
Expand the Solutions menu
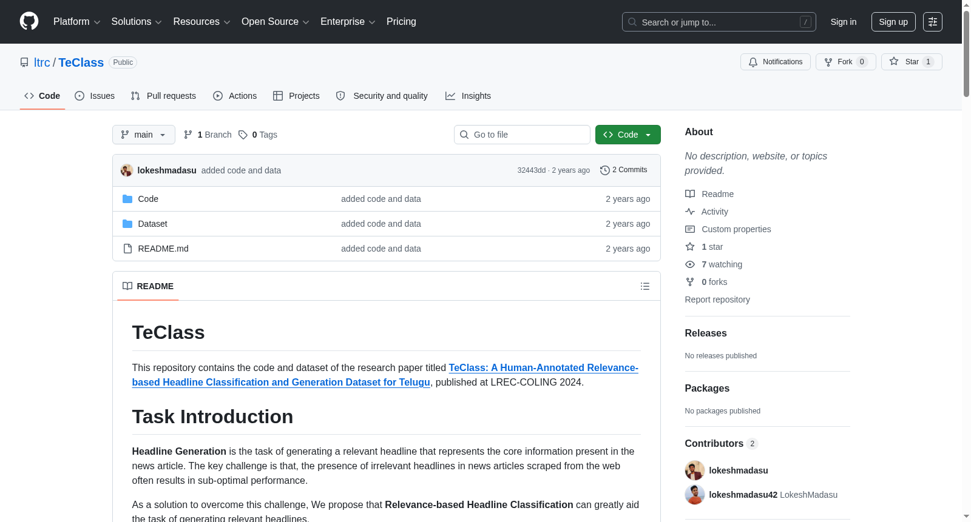click(x=137, y=22)
